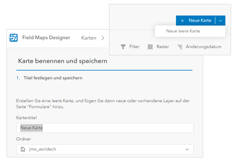Switch view using the Raster grid icon
The height and width of the screenshot is (163, 234).
pyautogui.click(x=150, y=47)
